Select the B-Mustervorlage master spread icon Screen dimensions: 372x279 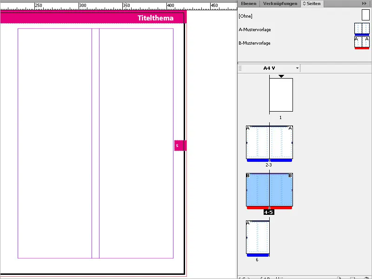362,43
